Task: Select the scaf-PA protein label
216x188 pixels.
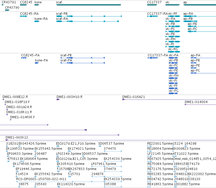Action: coord(66,60)
